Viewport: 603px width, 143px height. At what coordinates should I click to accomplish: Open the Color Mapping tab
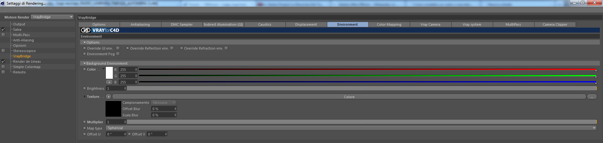coord(389,24)
